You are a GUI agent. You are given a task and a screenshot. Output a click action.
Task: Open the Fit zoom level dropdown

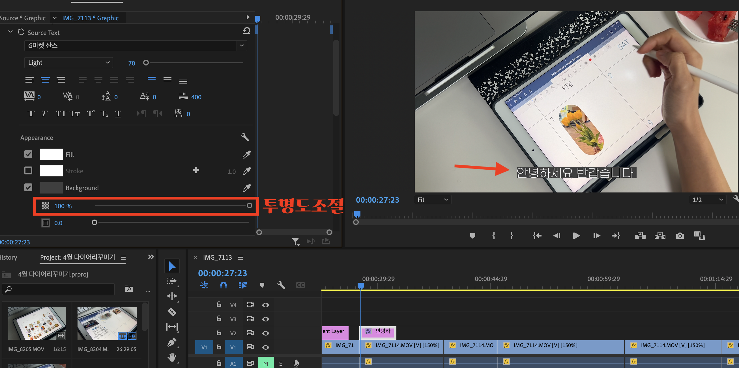pyautogui.click(x=432, y=200)
